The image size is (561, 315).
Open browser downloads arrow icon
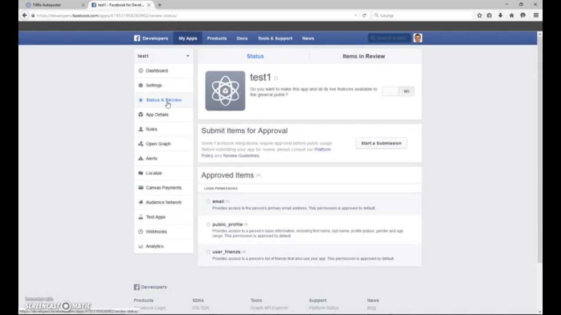(501, 15)
